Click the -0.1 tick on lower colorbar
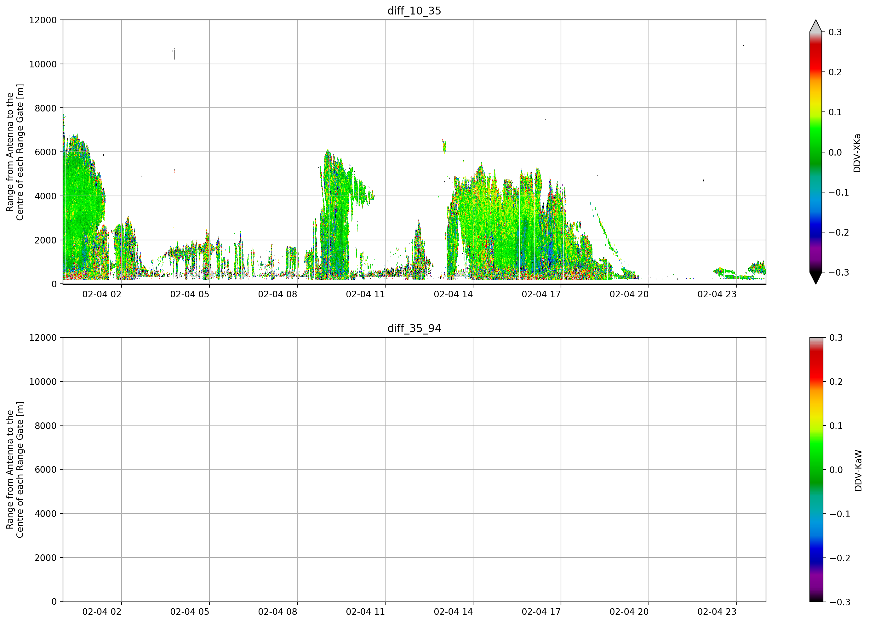The height and width of the screenshot is (623, 869). 839,514
